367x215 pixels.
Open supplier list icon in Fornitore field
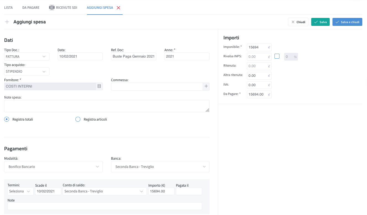point(99,86)
